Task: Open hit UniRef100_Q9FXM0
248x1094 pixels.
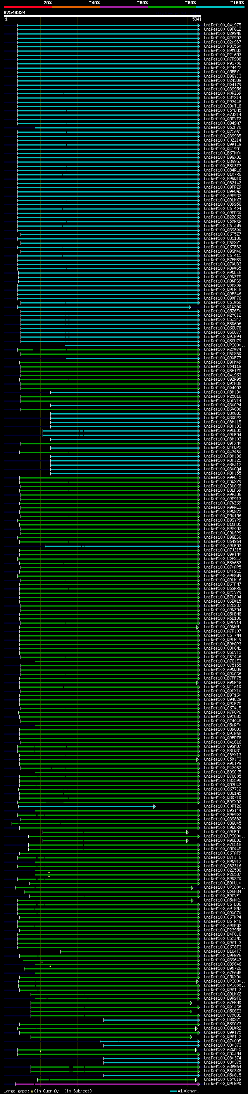Action: (222, 443)
